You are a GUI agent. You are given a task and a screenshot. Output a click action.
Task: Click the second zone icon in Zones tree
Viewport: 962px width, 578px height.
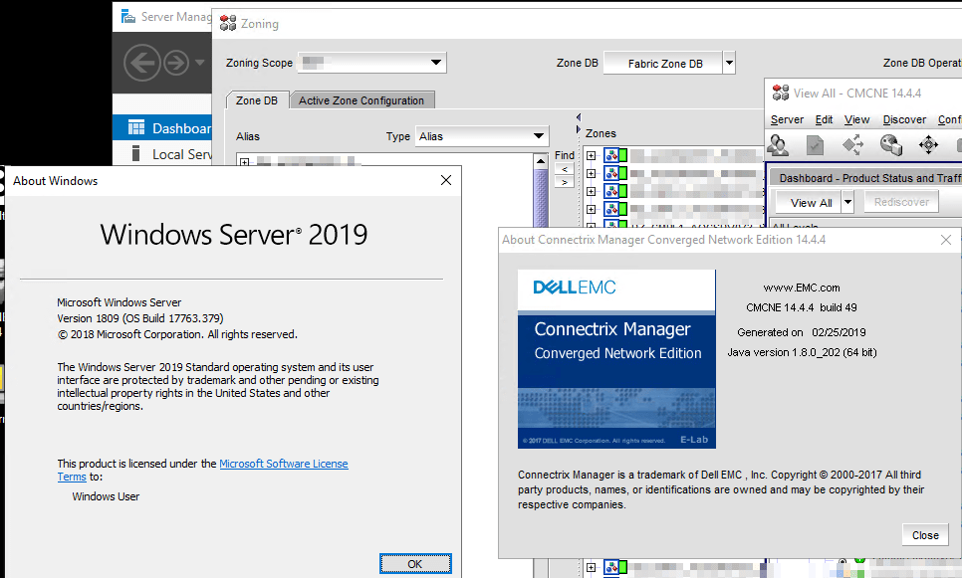point(615,173)
